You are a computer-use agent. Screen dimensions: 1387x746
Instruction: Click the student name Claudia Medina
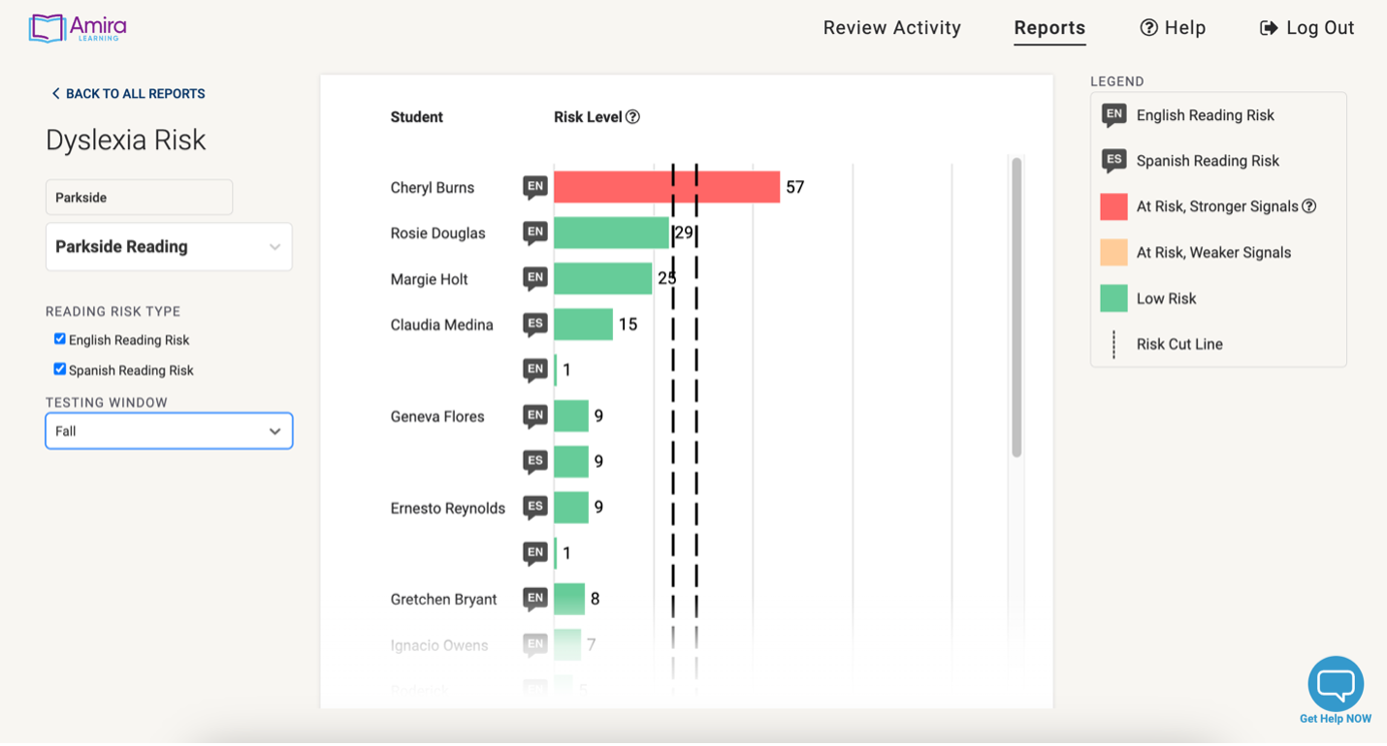click(441, 326)
